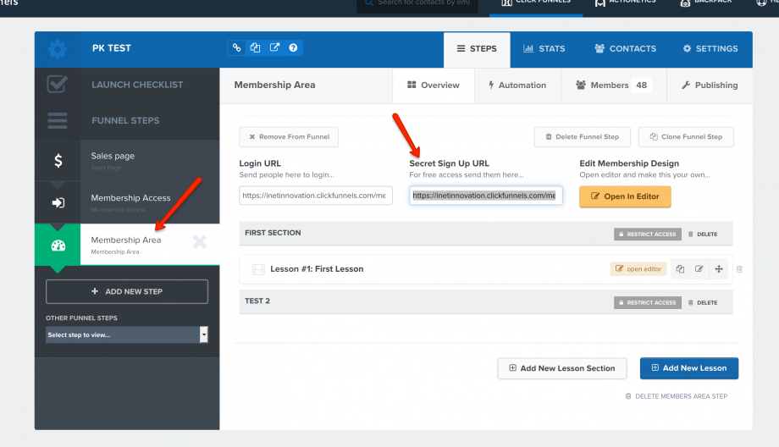Click the edit pencil icon for Lesson #1
This screenshot has width=779, height=447.
(x=699, y=269)
